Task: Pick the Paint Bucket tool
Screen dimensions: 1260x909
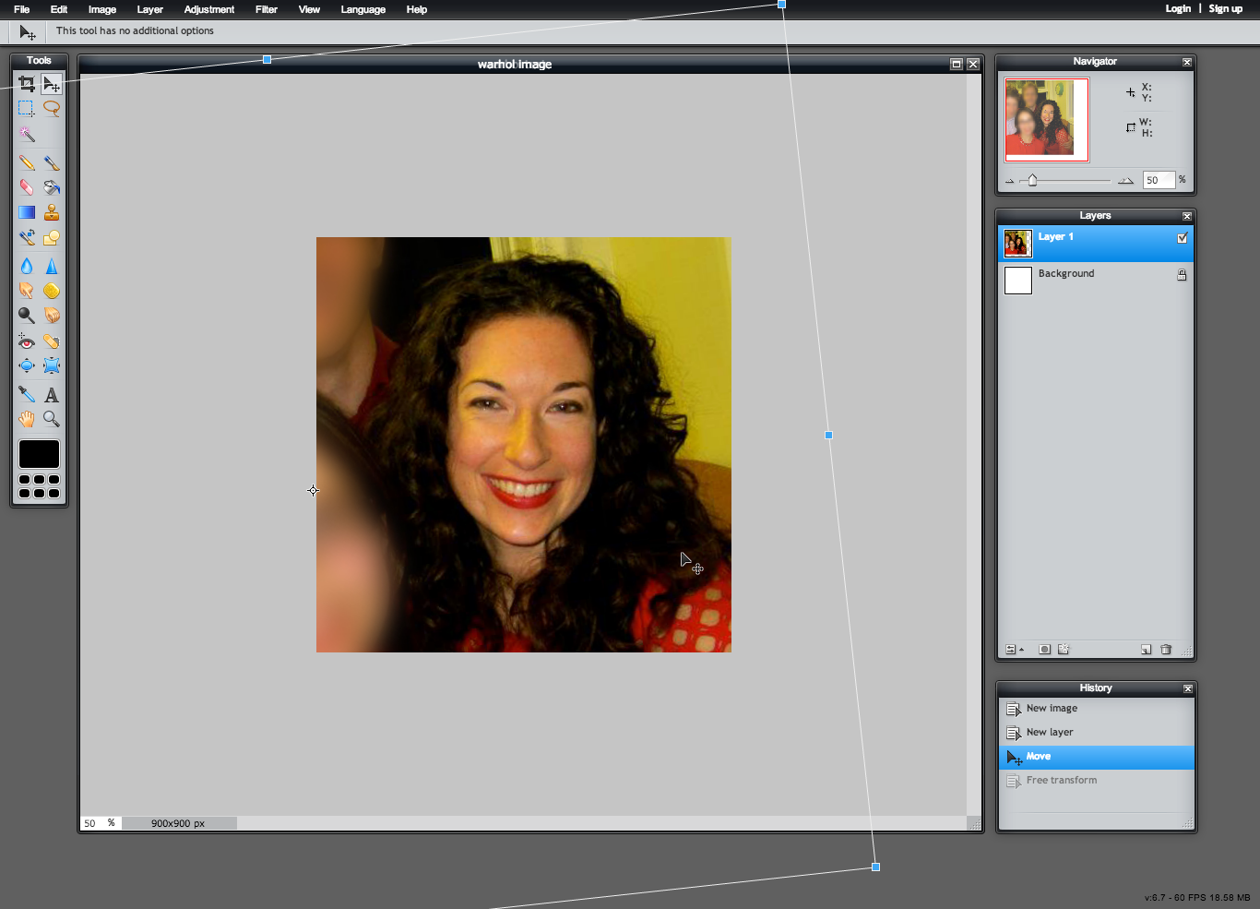Action: click(52, 187)
